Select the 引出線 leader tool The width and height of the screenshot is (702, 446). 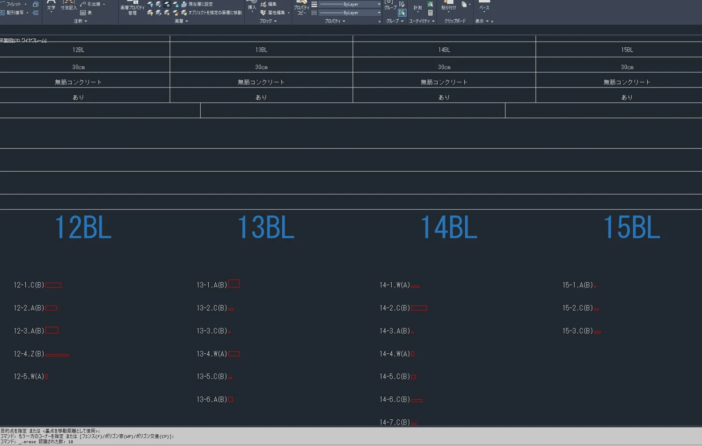pos(90,4)
